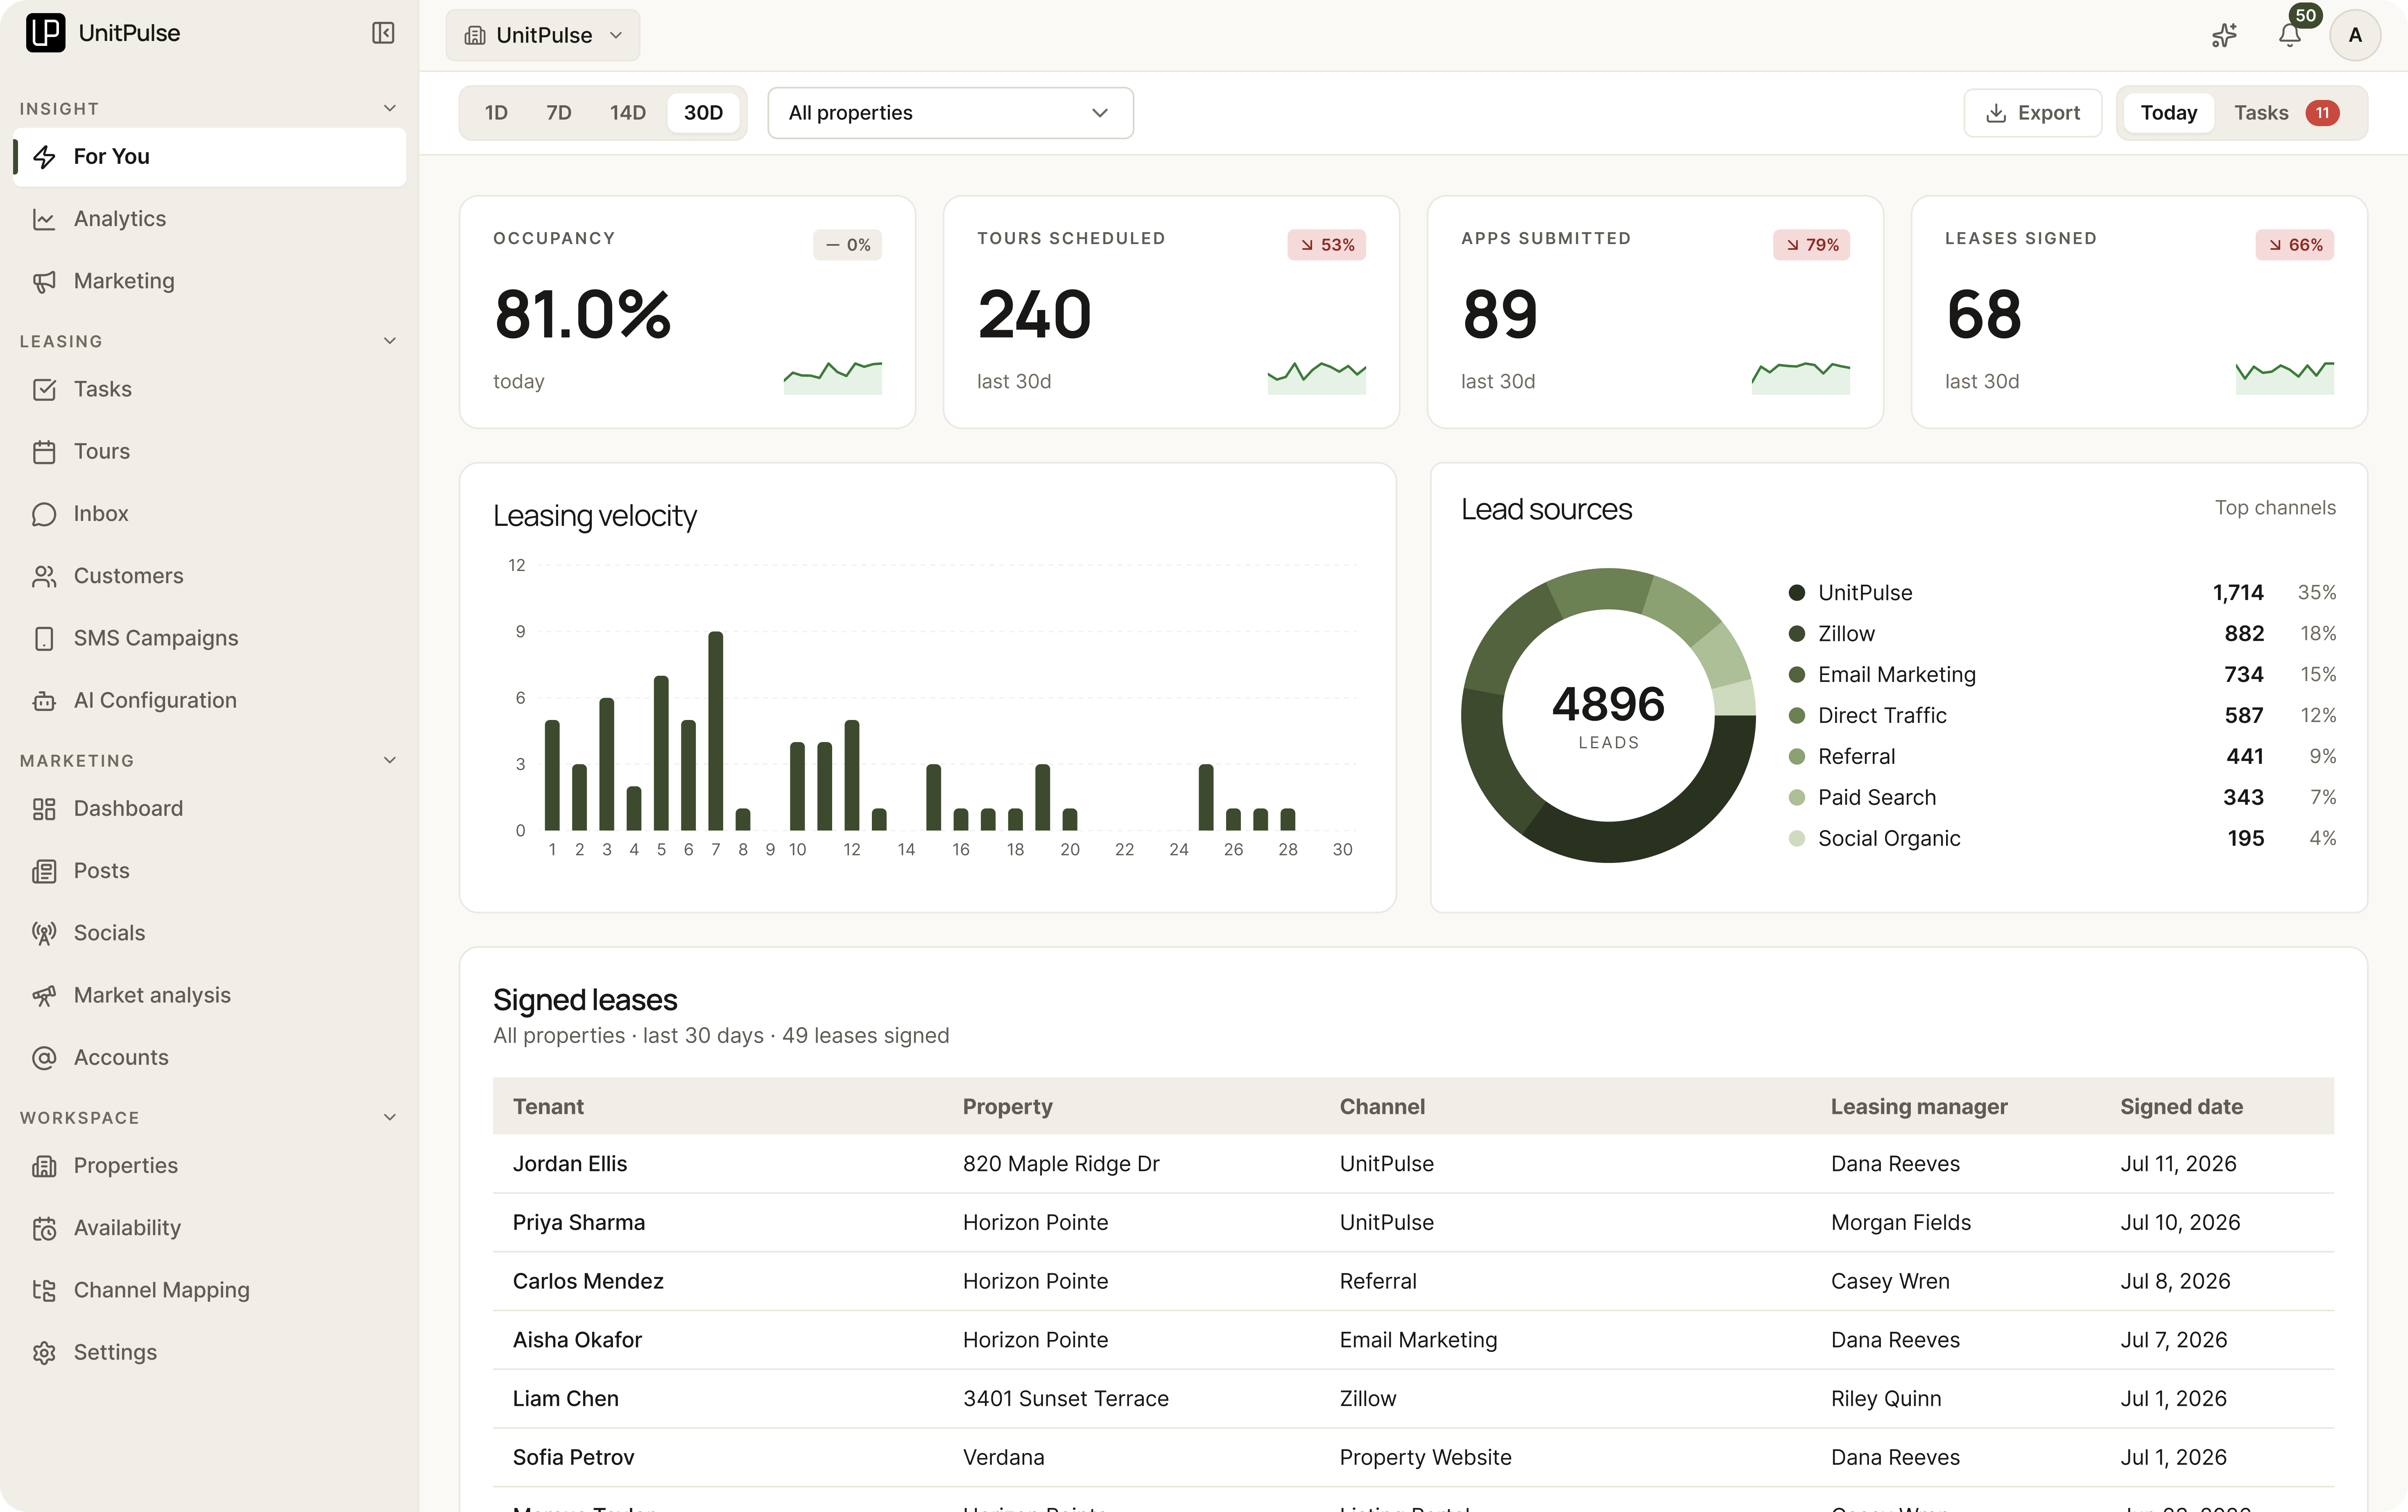Click the Tours calendar icon

(x=44, y=452)
